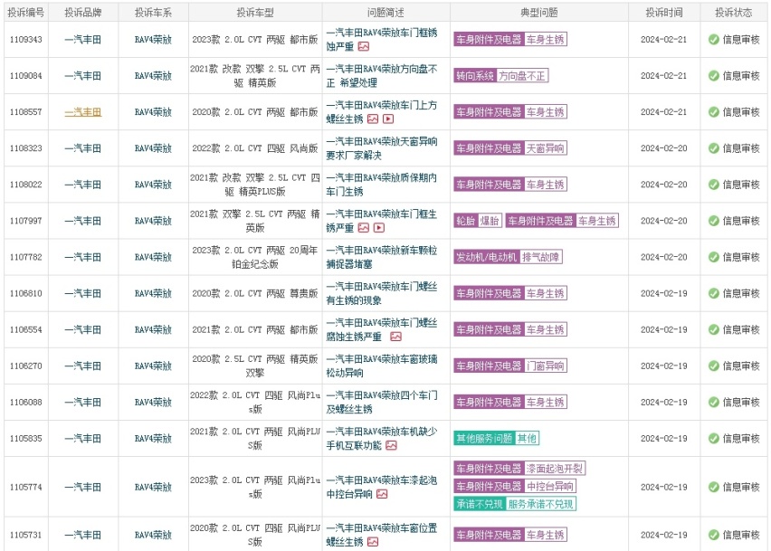Click image icon beside 中控台异响 description

(380, 494)
